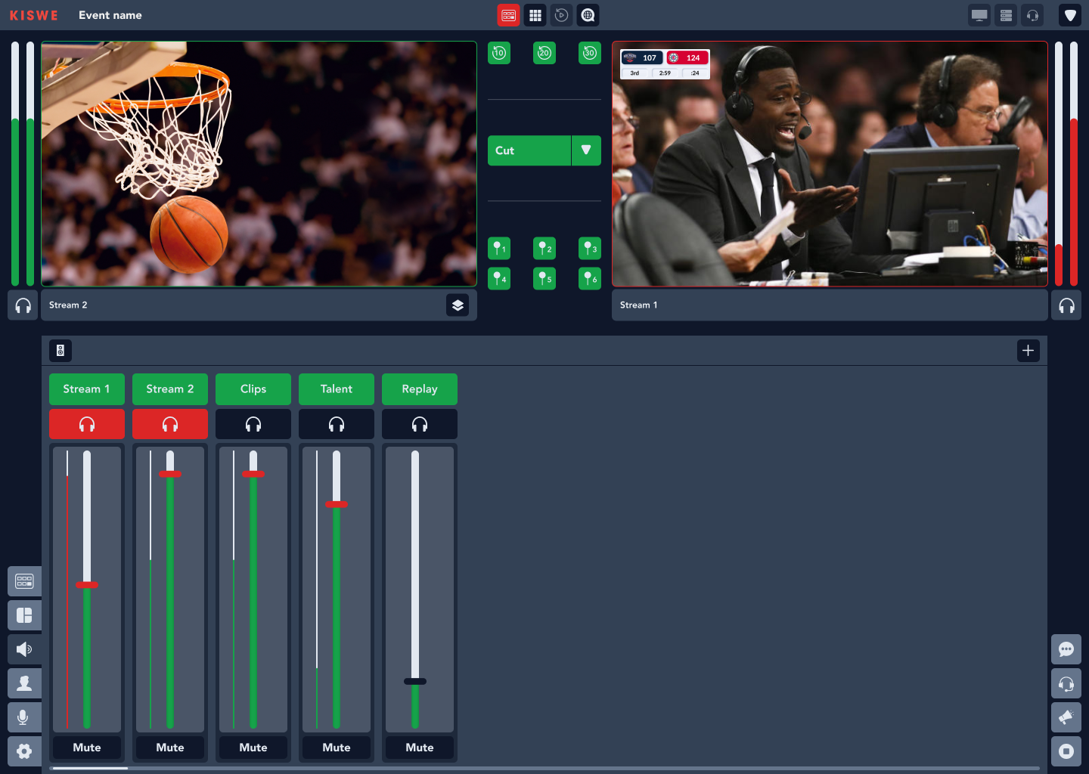Open layers icon beside Stream 2 label
This screenshot has width=1089, height=774.
pyautogui.click(x=458, y=305)
